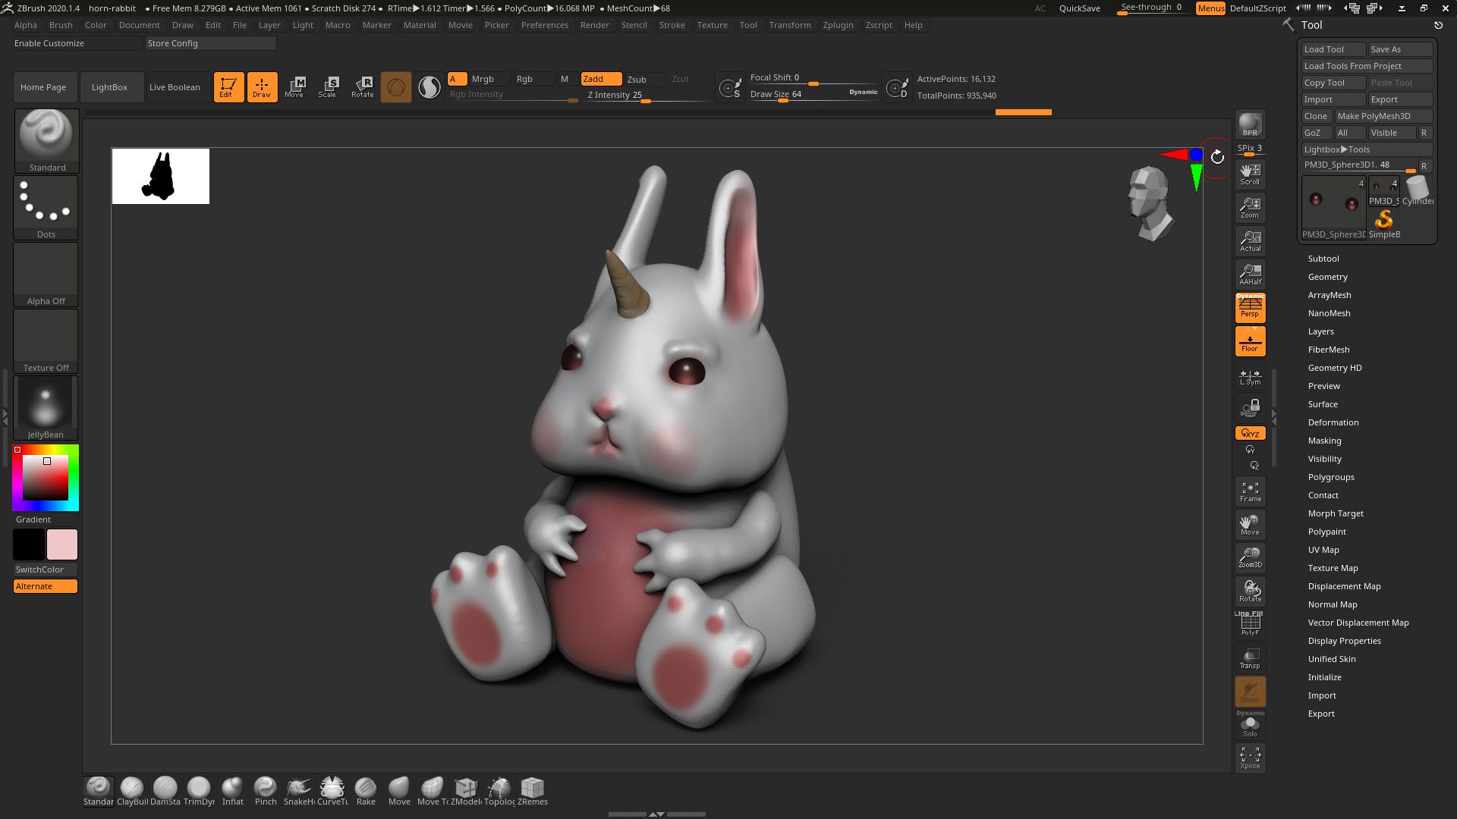Screen dimensions: 1457x819
Task: Expand the Geometry section
Action: [x=1327, y=277]
